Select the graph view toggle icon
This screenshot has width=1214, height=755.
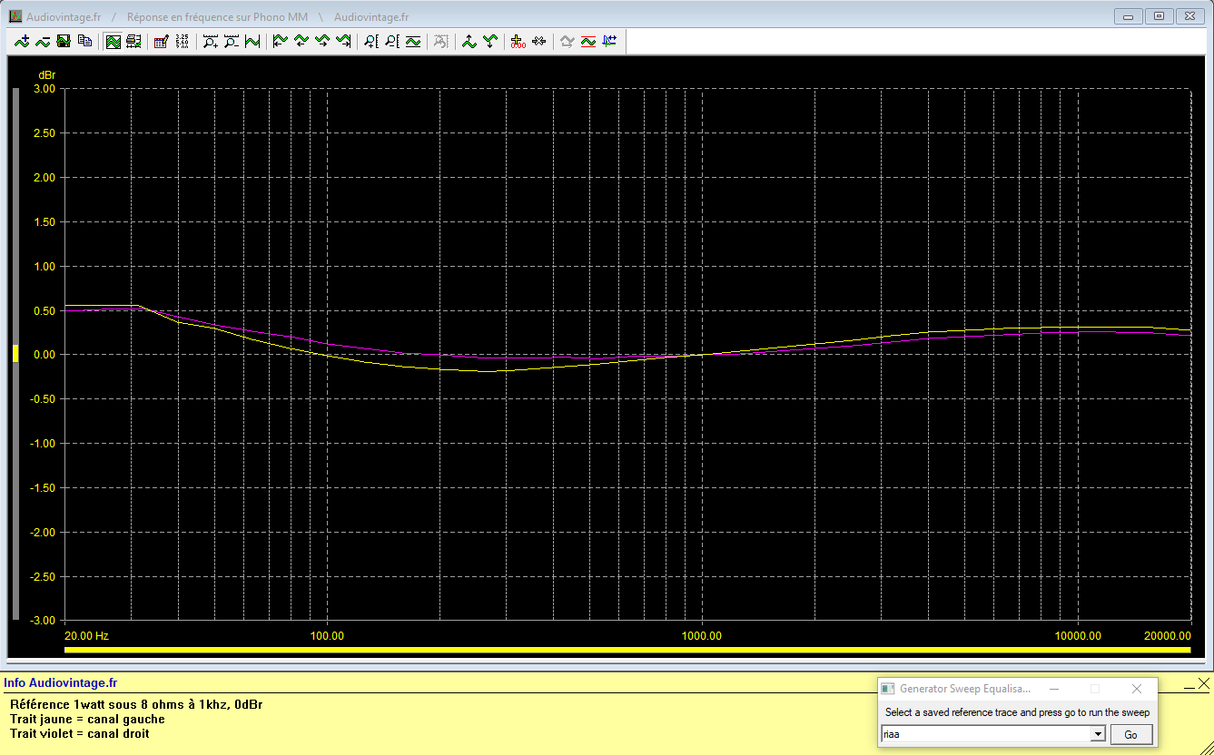113,41
